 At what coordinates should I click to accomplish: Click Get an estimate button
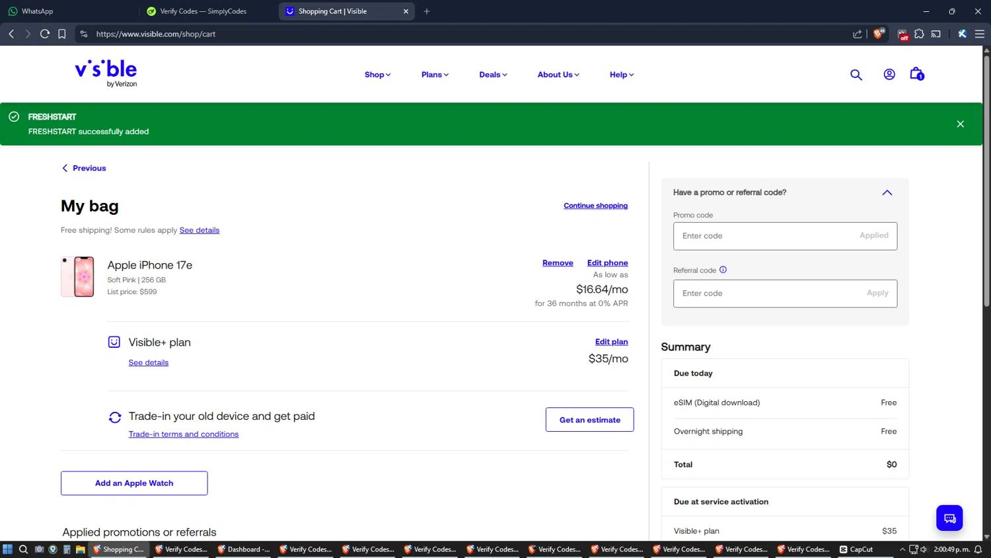pos(589,420)
